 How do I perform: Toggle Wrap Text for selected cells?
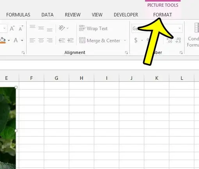click(x=93, y=28)
